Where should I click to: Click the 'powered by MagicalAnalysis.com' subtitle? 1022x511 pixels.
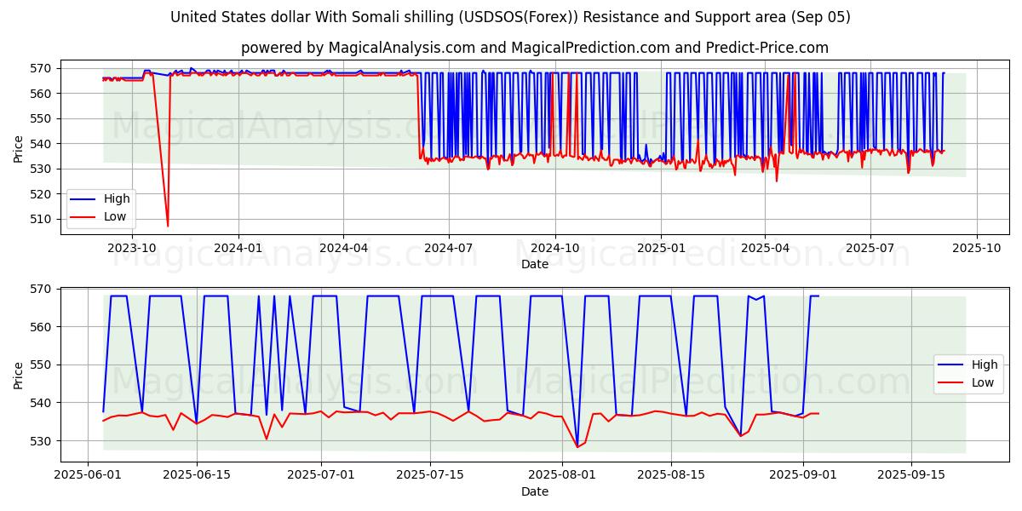534,48
